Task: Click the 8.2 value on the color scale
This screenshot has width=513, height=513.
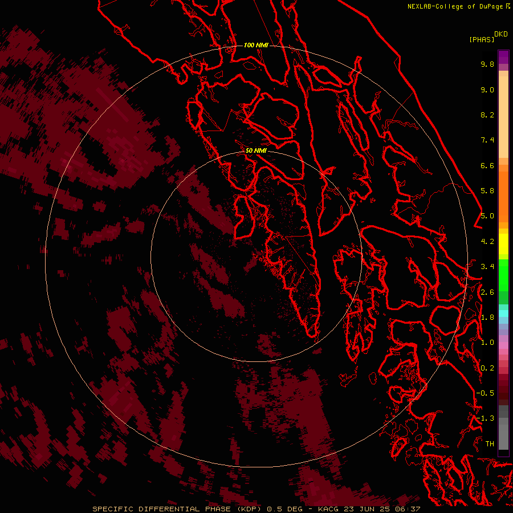Action: (487, 115)
